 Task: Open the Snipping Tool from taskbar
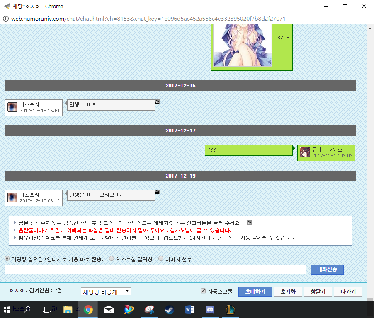click(x=149, y=310)
